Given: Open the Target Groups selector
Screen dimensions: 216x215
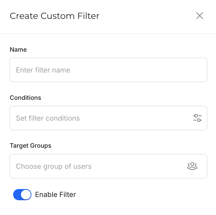Looking at the screenshot, I should [108, 166].
